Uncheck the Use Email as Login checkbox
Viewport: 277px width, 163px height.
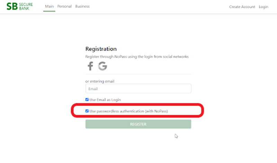87,99
